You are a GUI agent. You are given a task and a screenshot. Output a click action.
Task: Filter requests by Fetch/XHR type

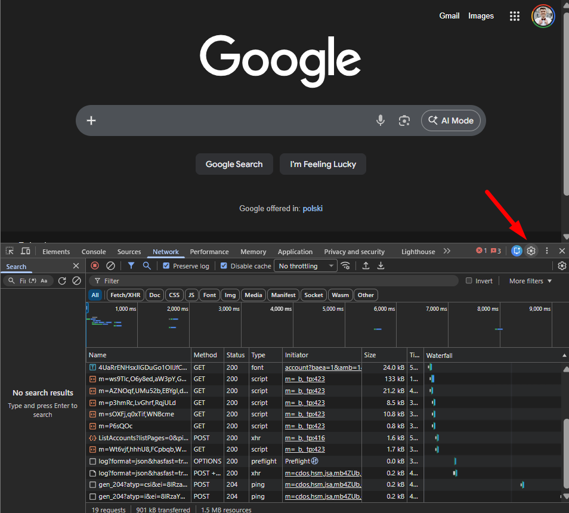tap(125, 295)
